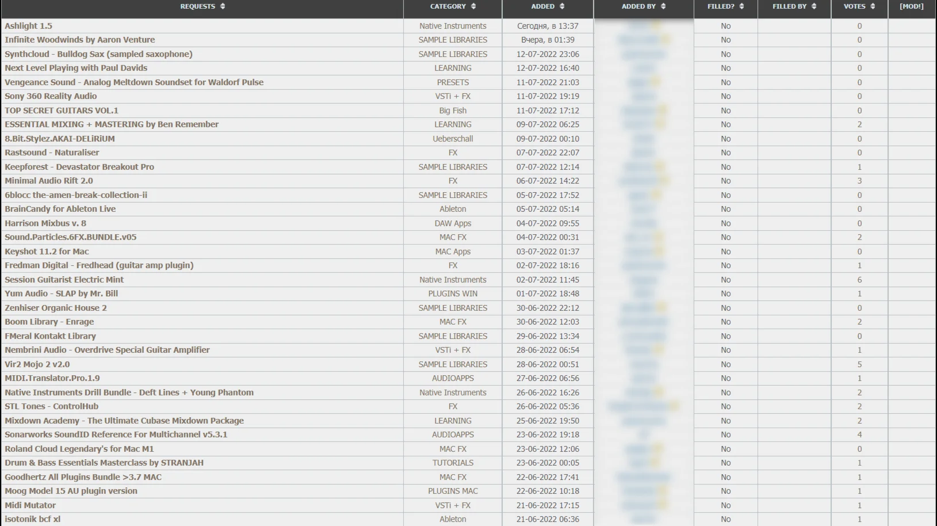The width and height of the screenshot is (937, 526).
Task: Open Sonarworks SoundID Reference For Multichannel v5.3.1
Action: (x=116, y=434)
